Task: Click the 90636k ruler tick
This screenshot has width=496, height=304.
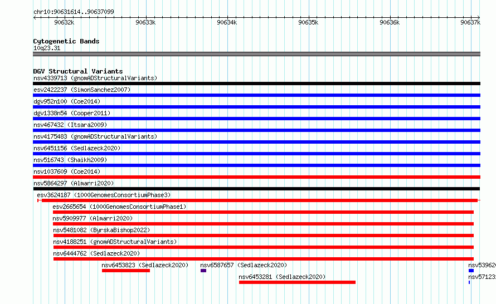Action: [390, 22]
